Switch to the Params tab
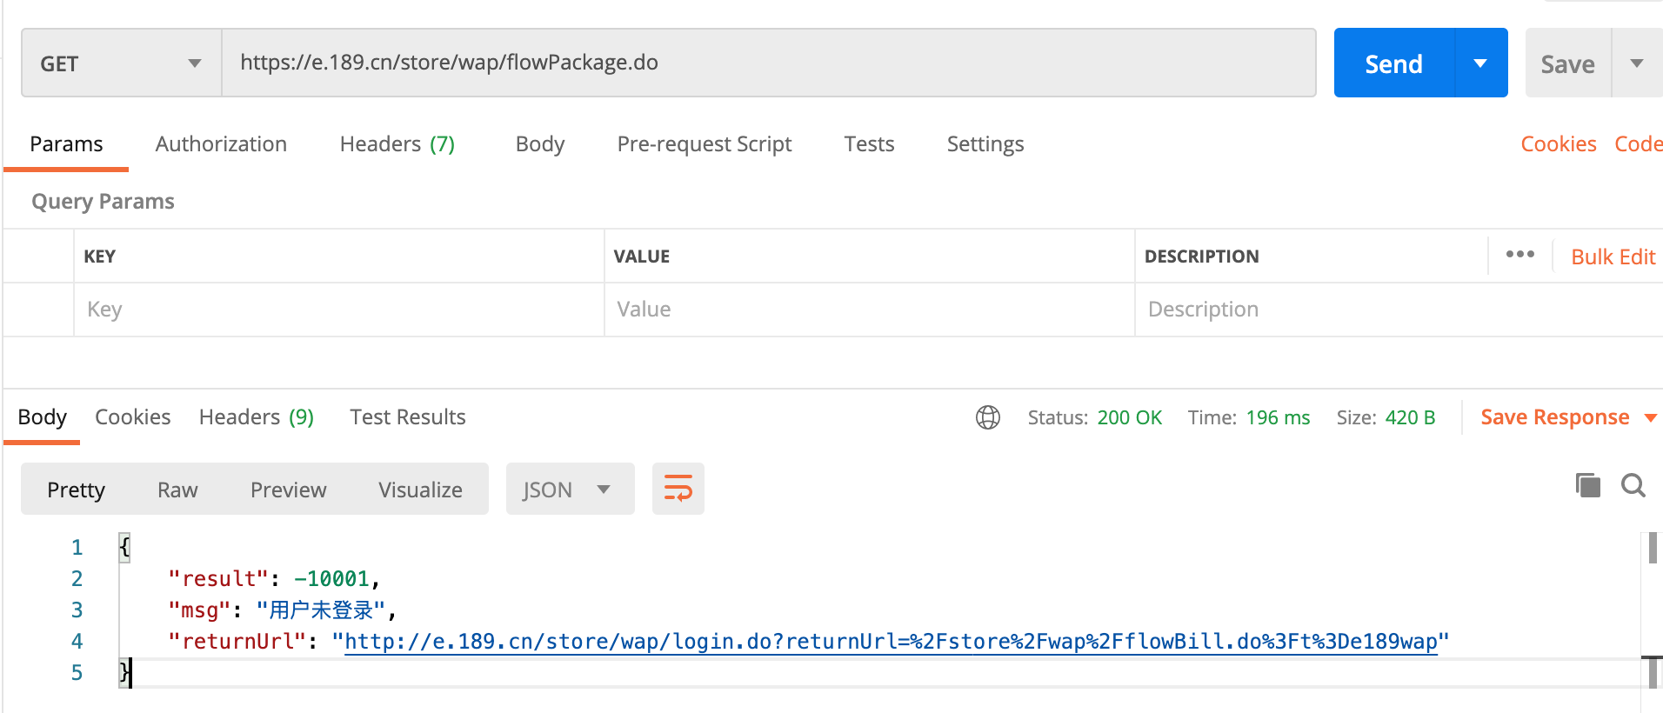1663x713 pixels. [x=66, y=144]
